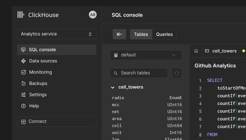The height and width of the screenshot is (140, 246).
Task: Switch to the Tables tab
Action: pos(141,34)
